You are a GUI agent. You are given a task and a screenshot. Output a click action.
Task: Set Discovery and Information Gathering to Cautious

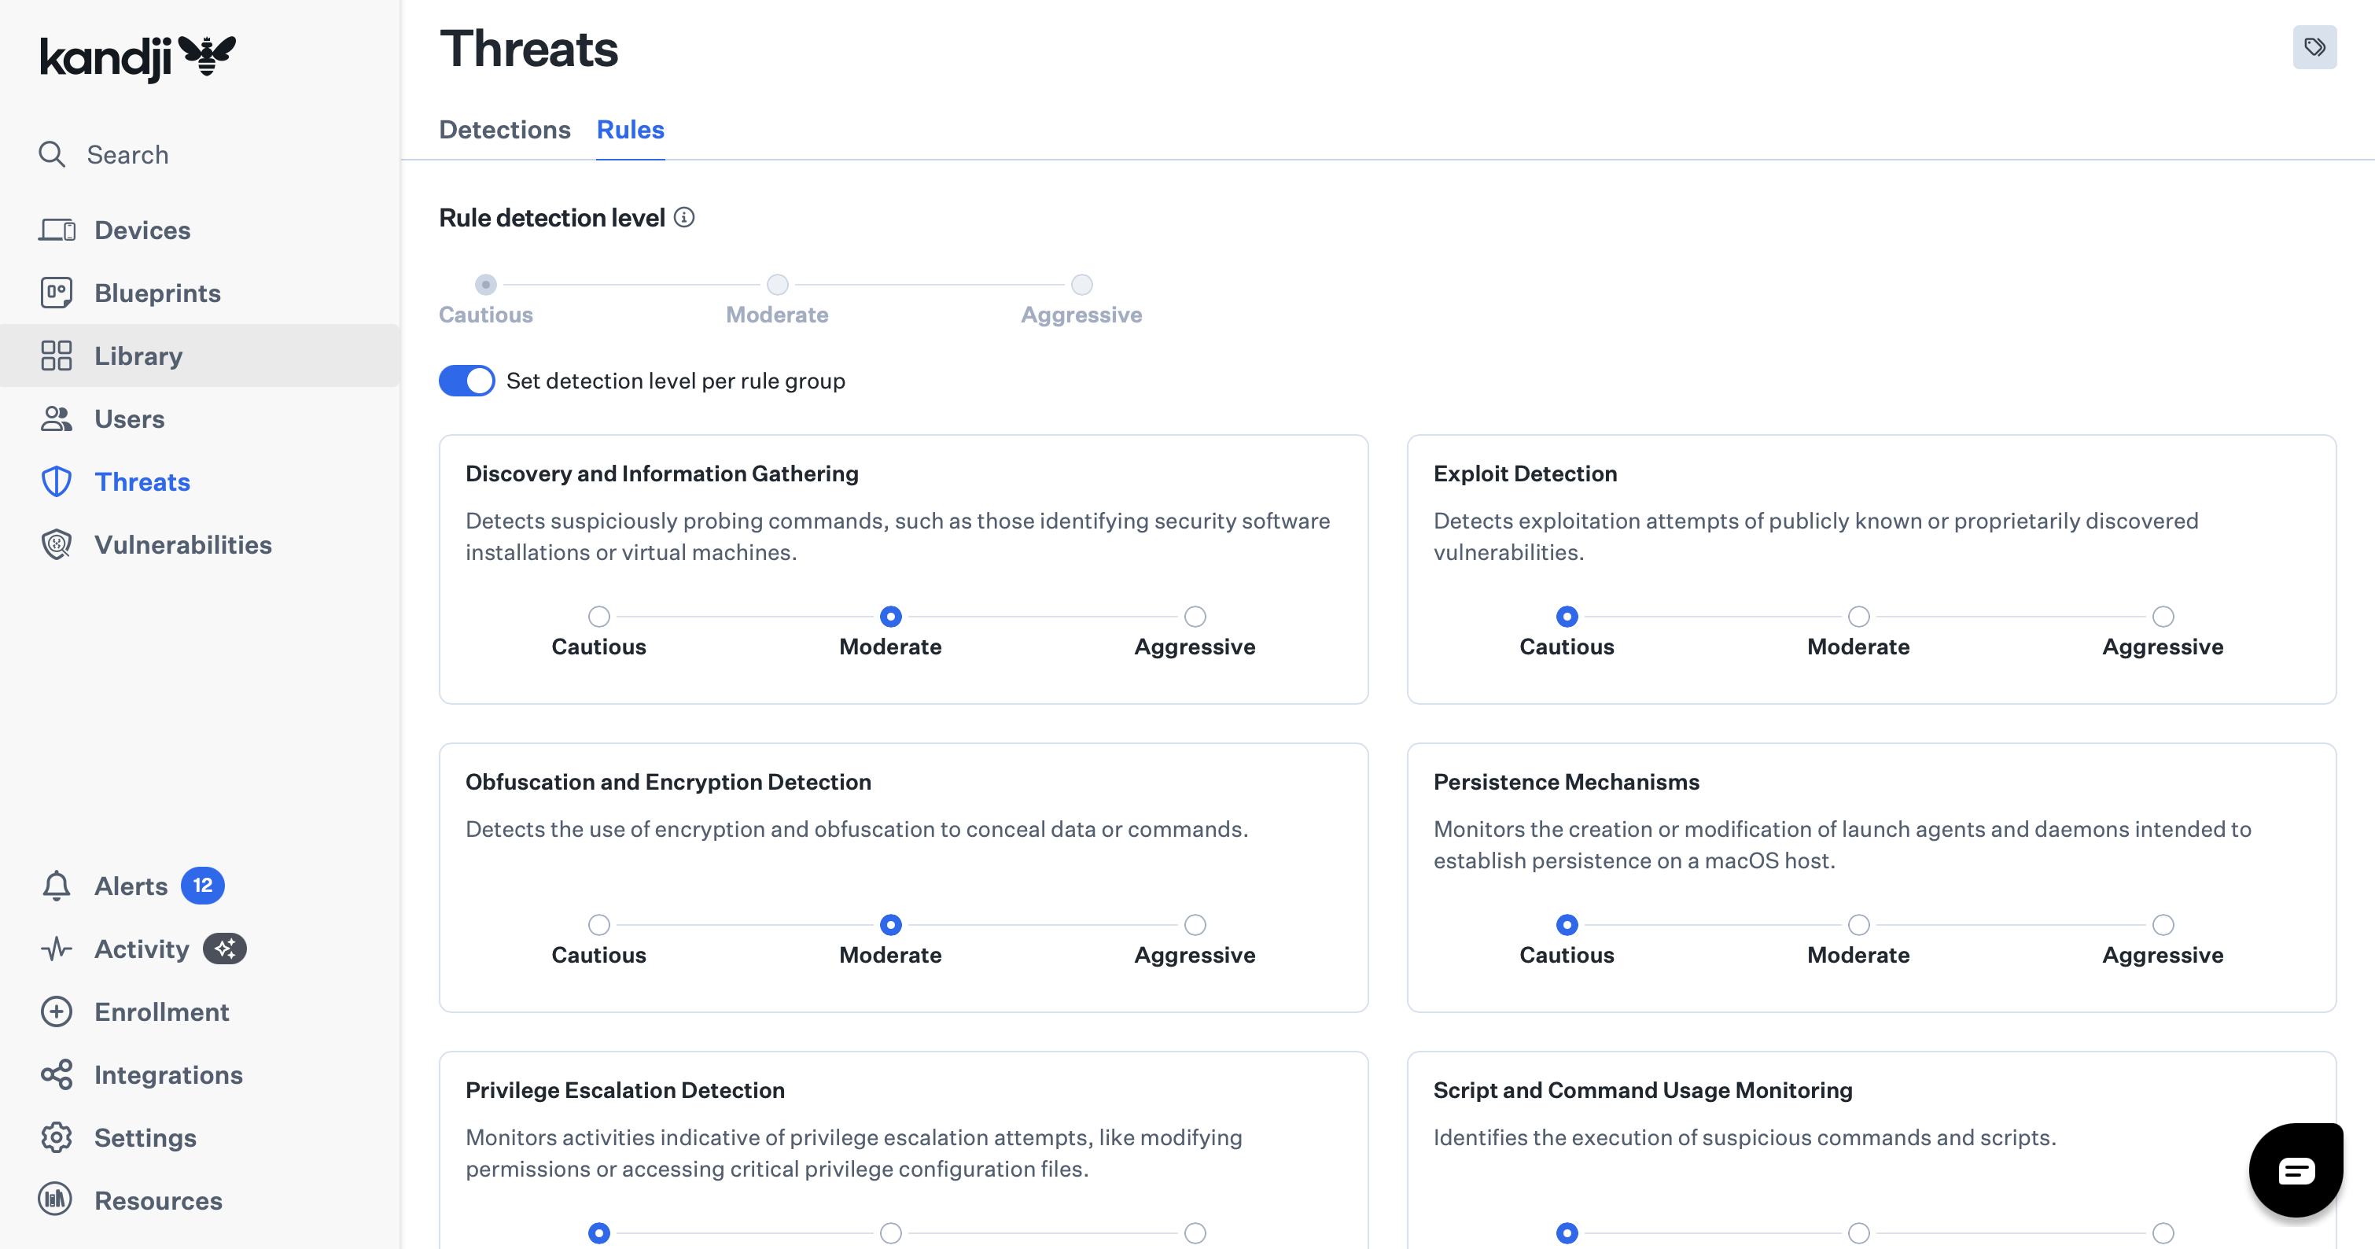point(599,617)
